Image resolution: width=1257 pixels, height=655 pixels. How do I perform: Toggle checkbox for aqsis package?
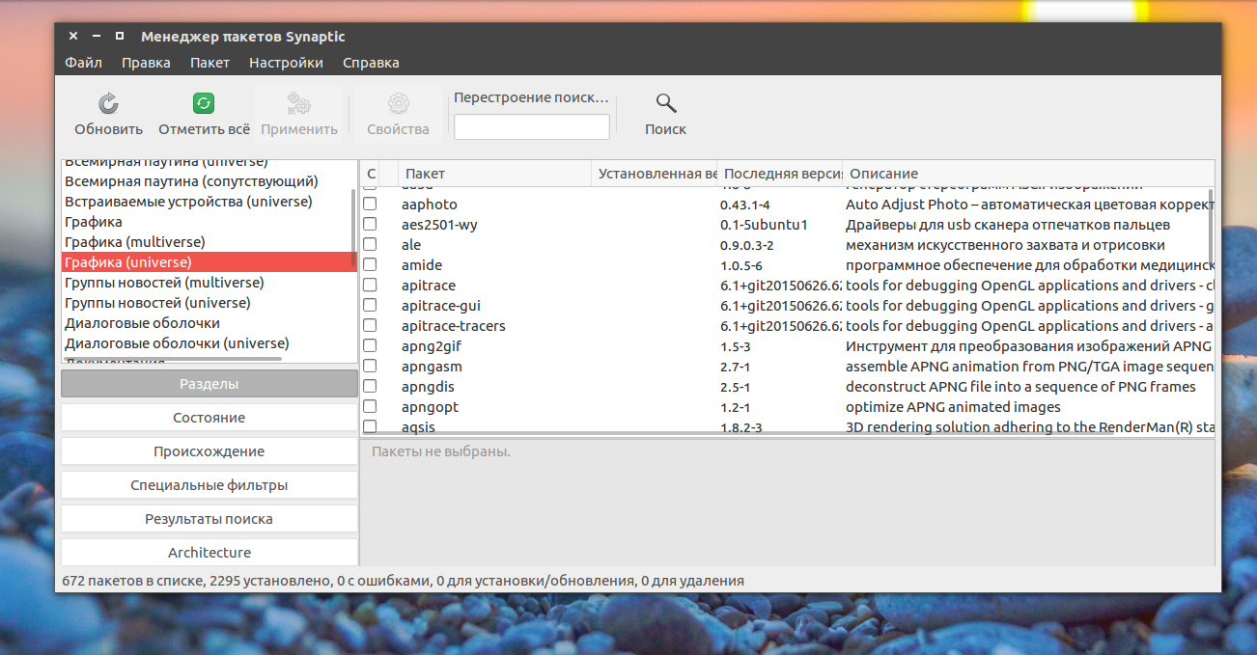[370, 426]
